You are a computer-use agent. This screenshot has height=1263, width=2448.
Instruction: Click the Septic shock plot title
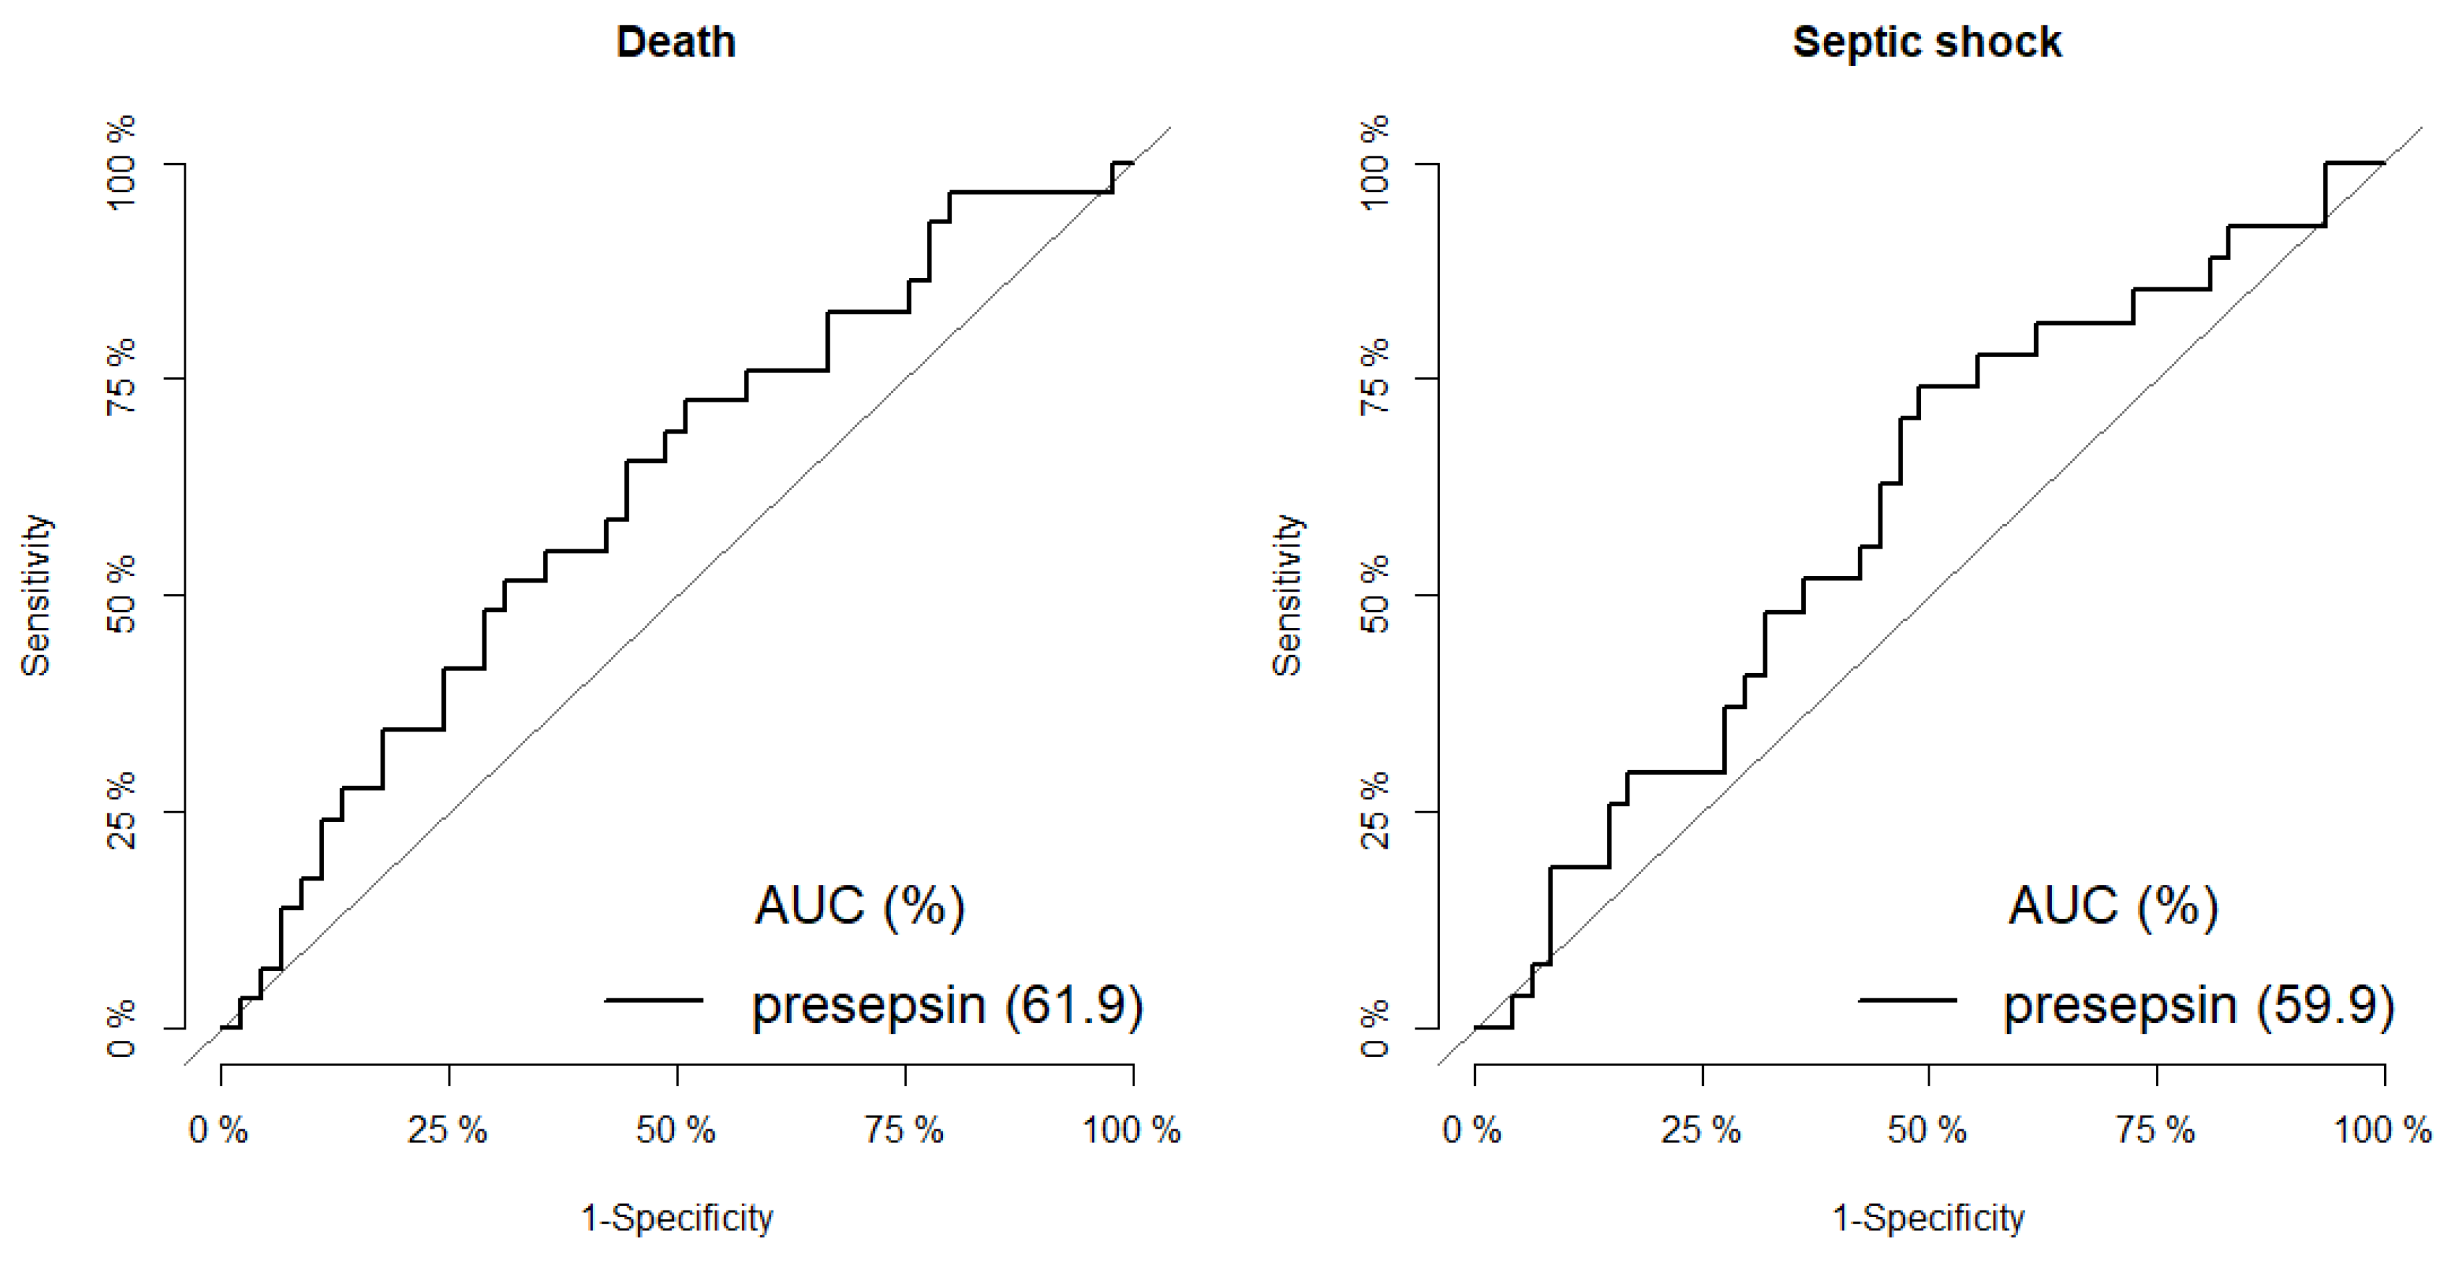tap(1926, 43)
